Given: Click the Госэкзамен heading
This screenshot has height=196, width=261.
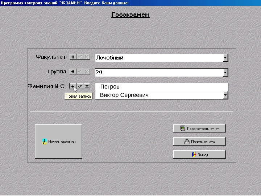Looking at the screenshot, I should pos(130,15).
